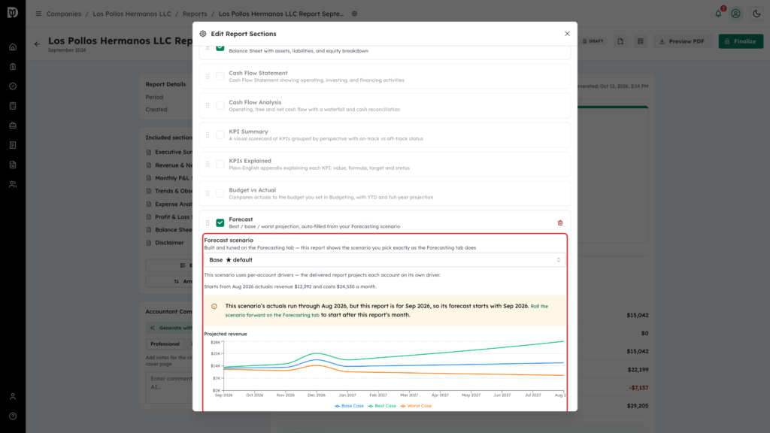Click the drag handle for Forecast
The image size is (770, 433).
coord(208,223)
